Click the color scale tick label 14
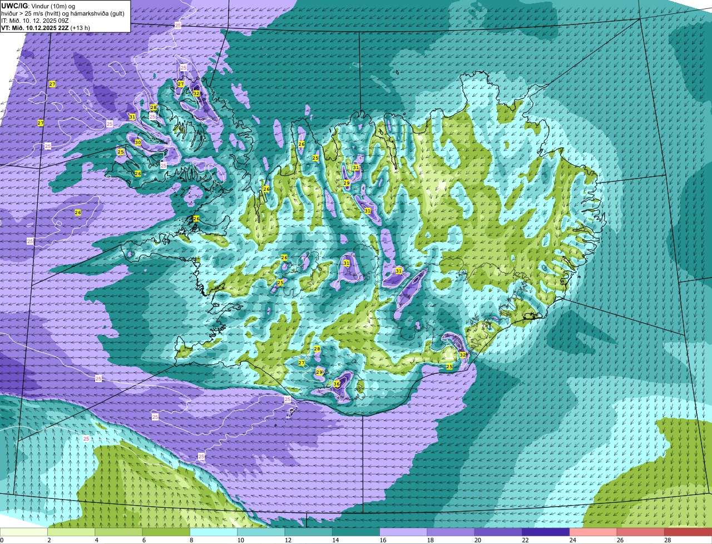The height and width of the screenshot is (544, 712). [335, 540]
